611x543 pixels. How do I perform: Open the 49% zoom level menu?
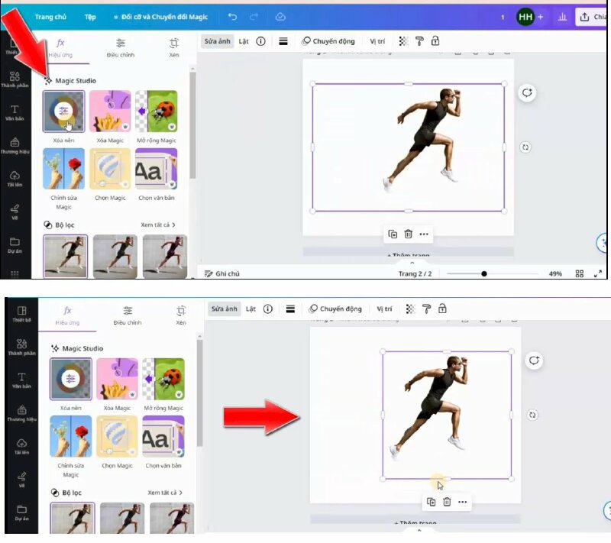click(555, 273)
